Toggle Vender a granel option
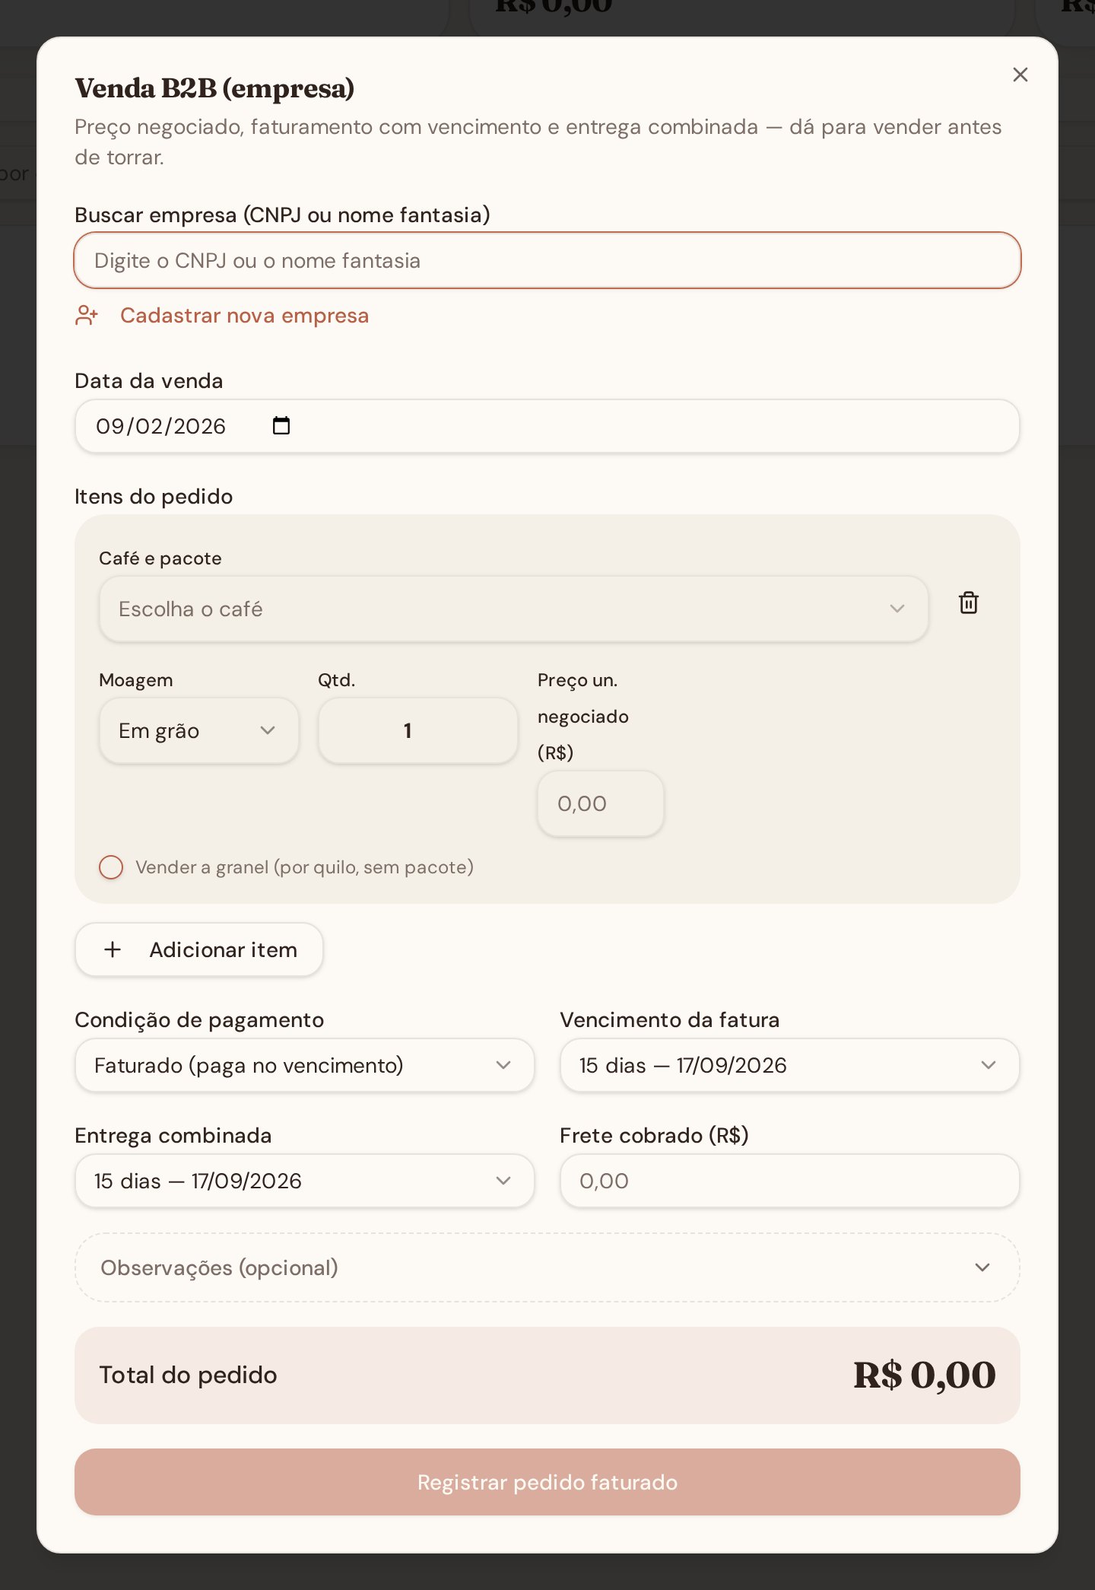 click(x=111, y=867)
